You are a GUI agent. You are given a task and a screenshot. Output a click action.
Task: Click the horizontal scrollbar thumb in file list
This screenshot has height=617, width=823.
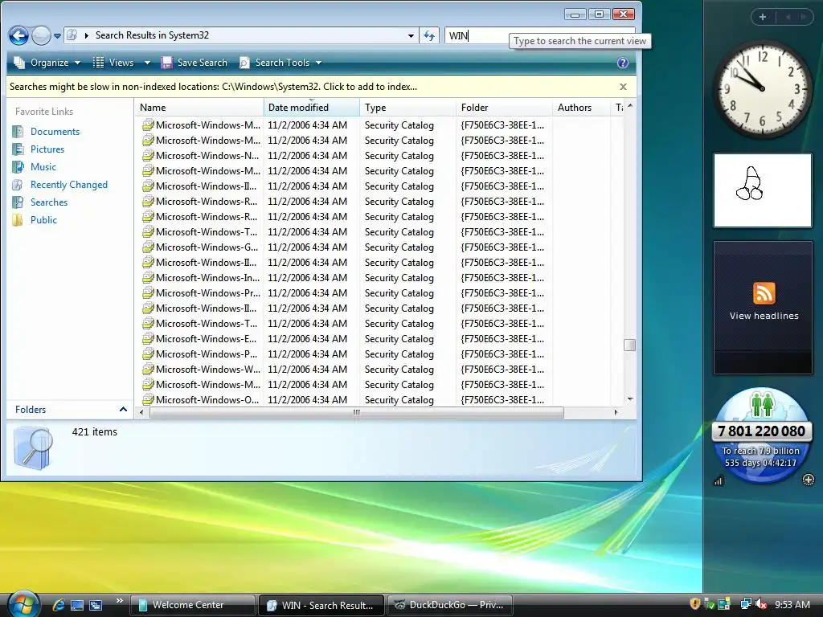356,413
